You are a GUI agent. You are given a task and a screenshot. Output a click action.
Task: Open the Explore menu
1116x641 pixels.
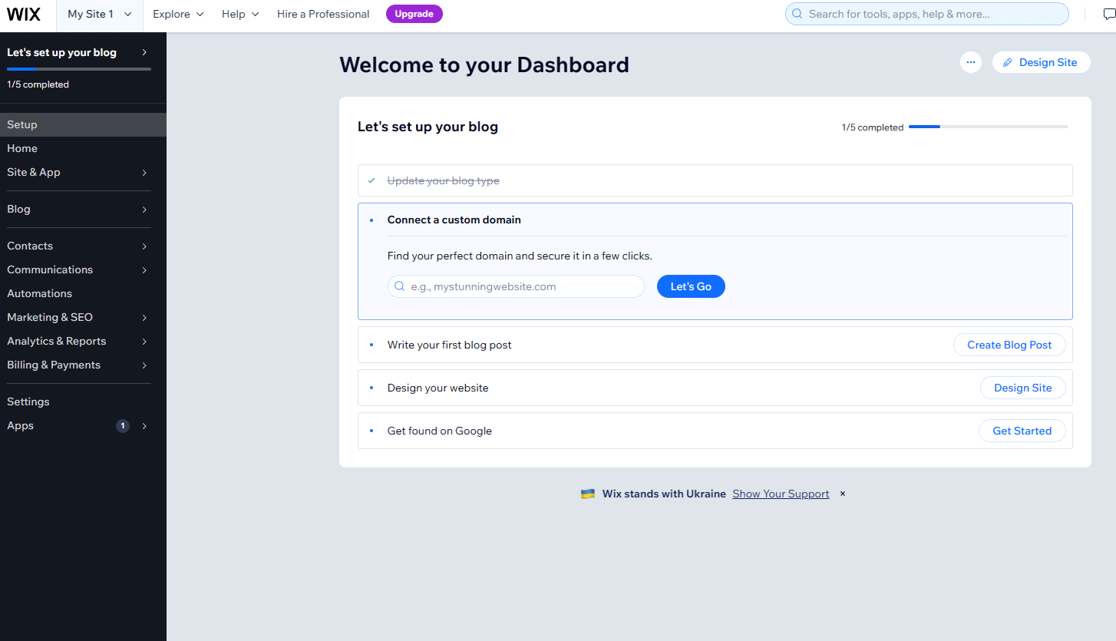click(x=178, y=14)
